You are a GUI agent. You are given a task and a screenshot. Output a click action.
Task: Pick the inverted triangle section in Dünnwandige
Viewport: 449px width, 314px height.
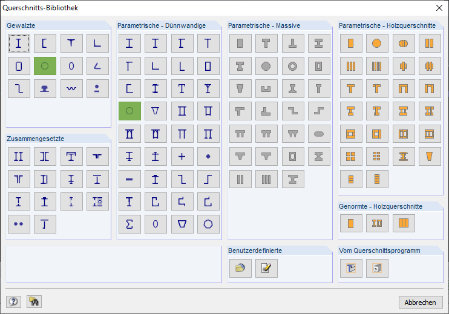click(156, 111)
